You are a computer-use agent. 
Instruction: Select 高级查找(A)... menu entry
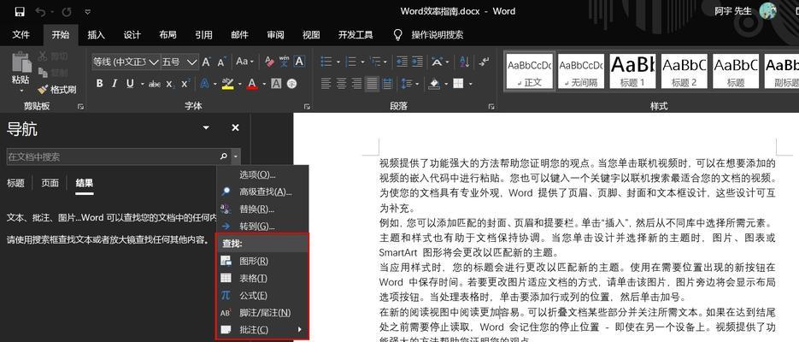pos(262,192)
